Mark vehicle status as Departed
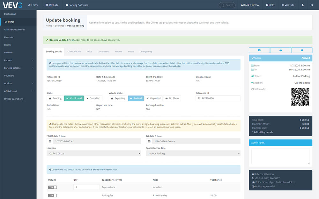 pyautogui.click(x=153, y=99)
